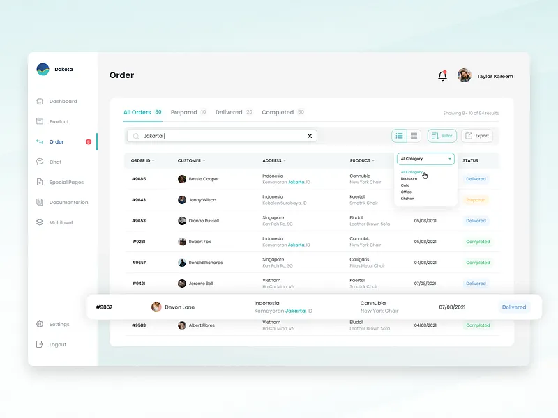This screenshot has height=418, width=558.
Task: Switch to the Delivered tab
Action: [x=234, y=112]
